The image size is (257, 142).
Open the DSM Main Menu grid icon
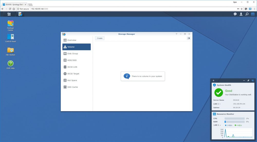pos(9,14)
